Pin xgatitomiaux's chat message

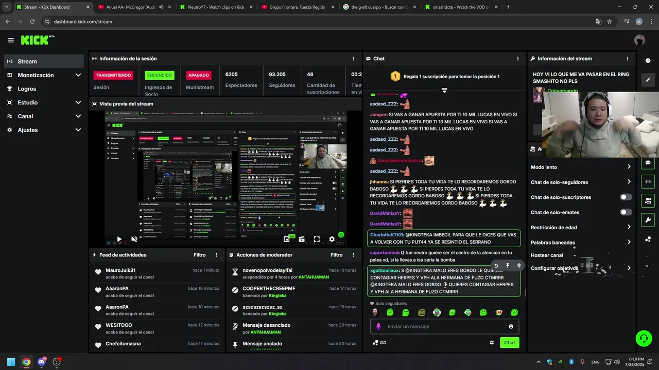508,266
